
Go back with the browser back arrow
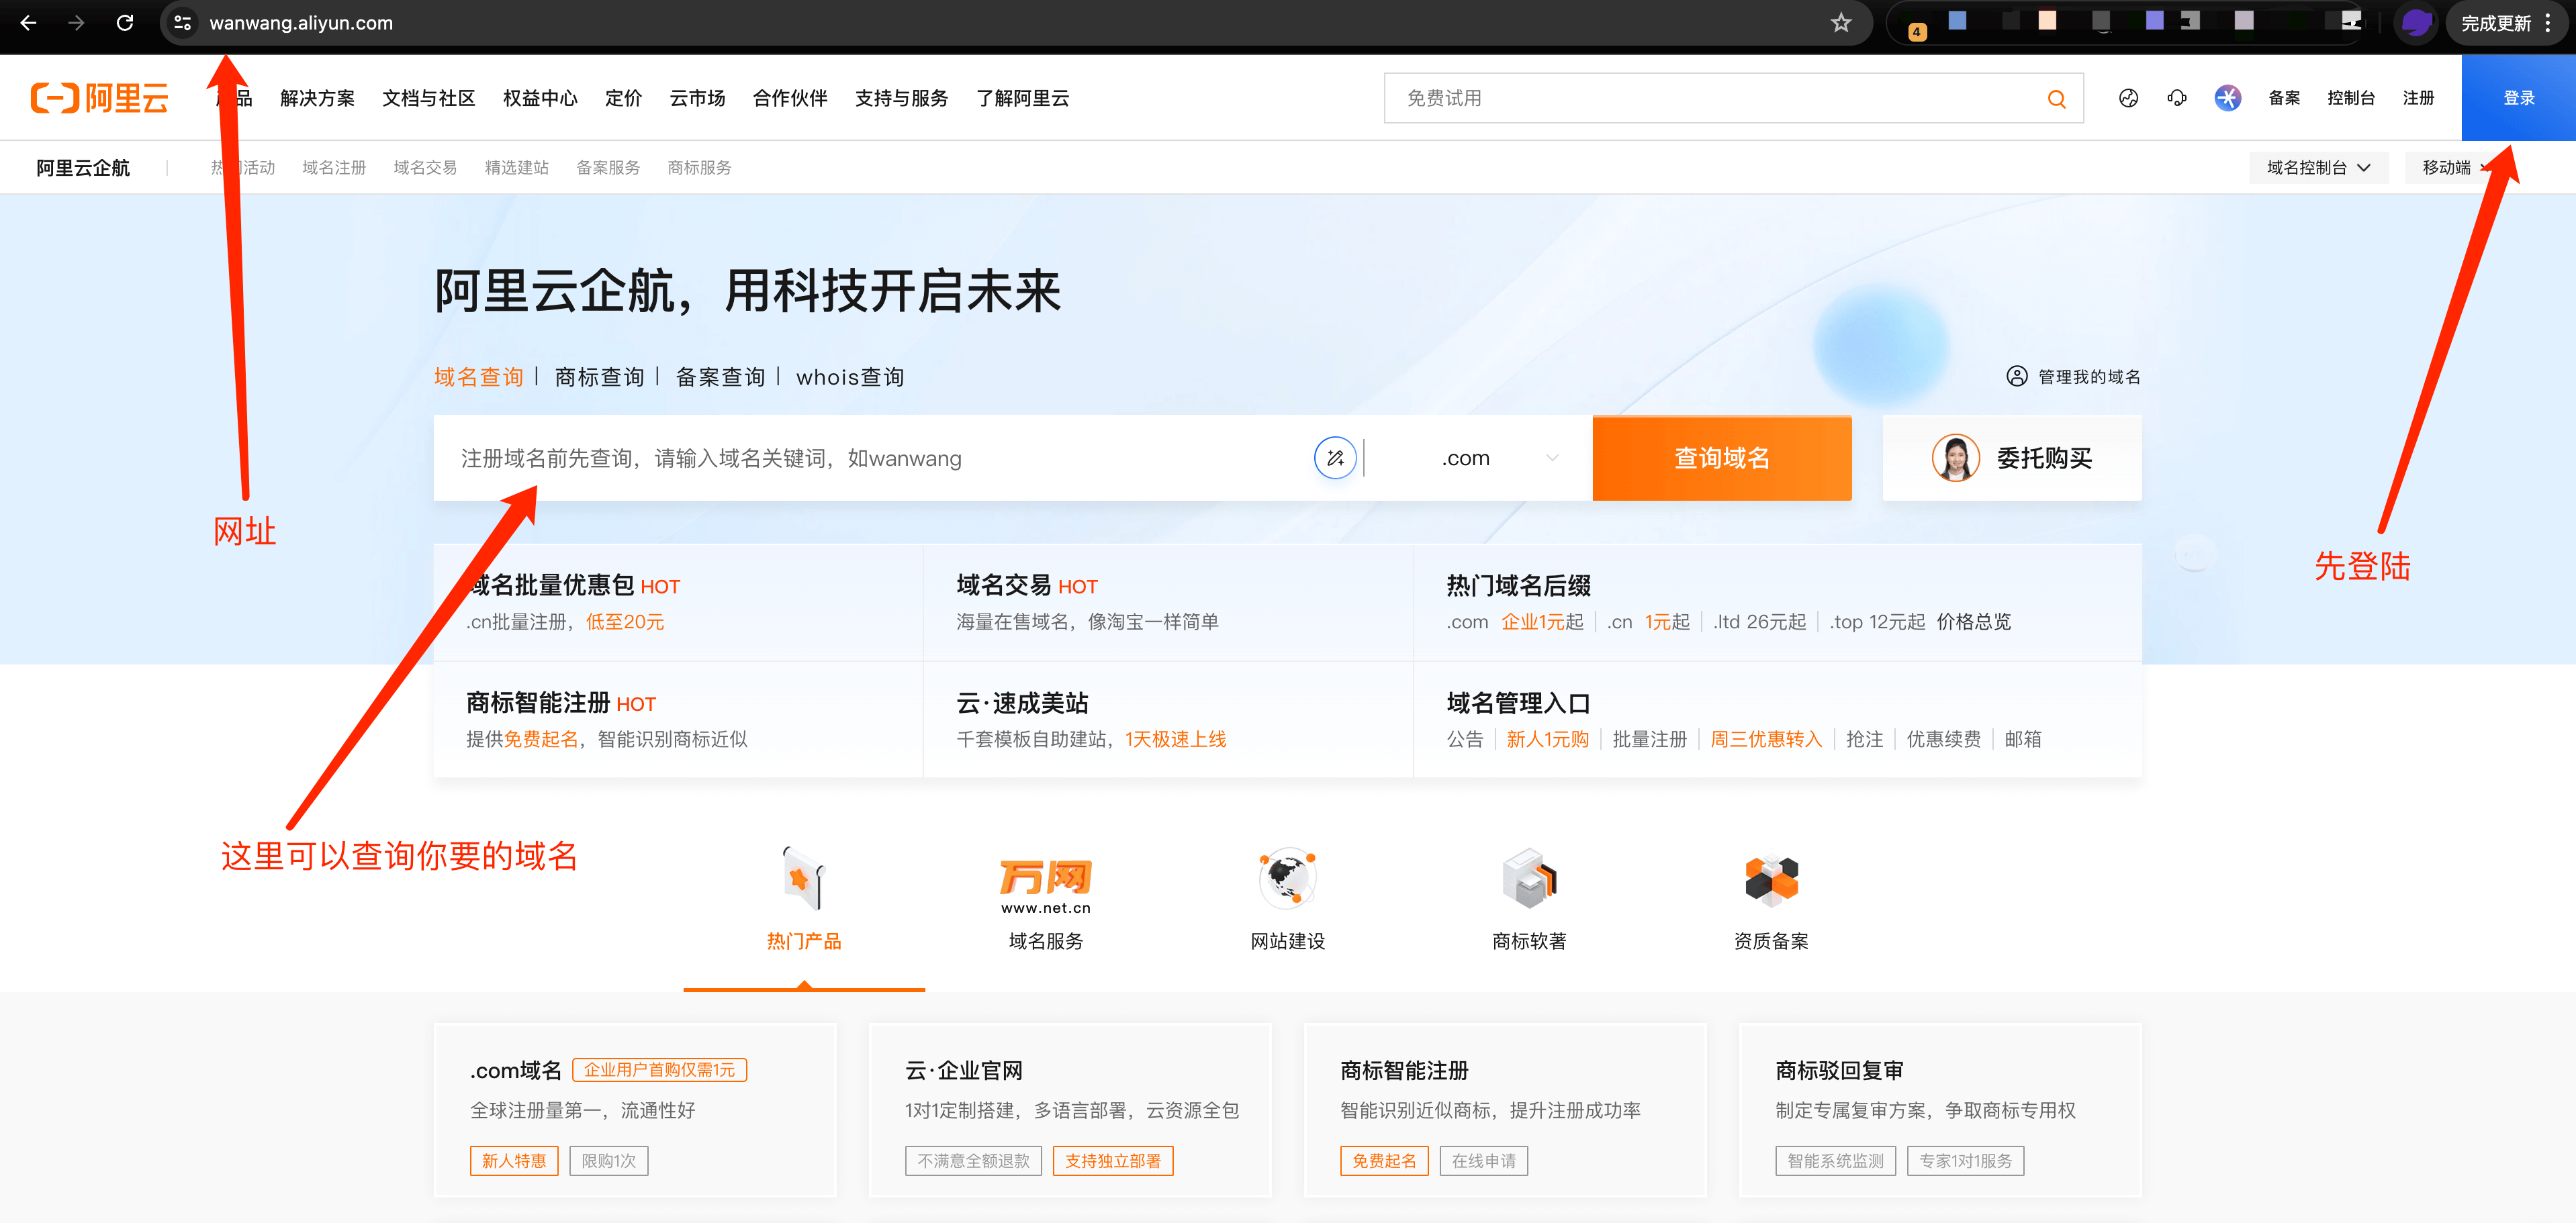[28, 22]
